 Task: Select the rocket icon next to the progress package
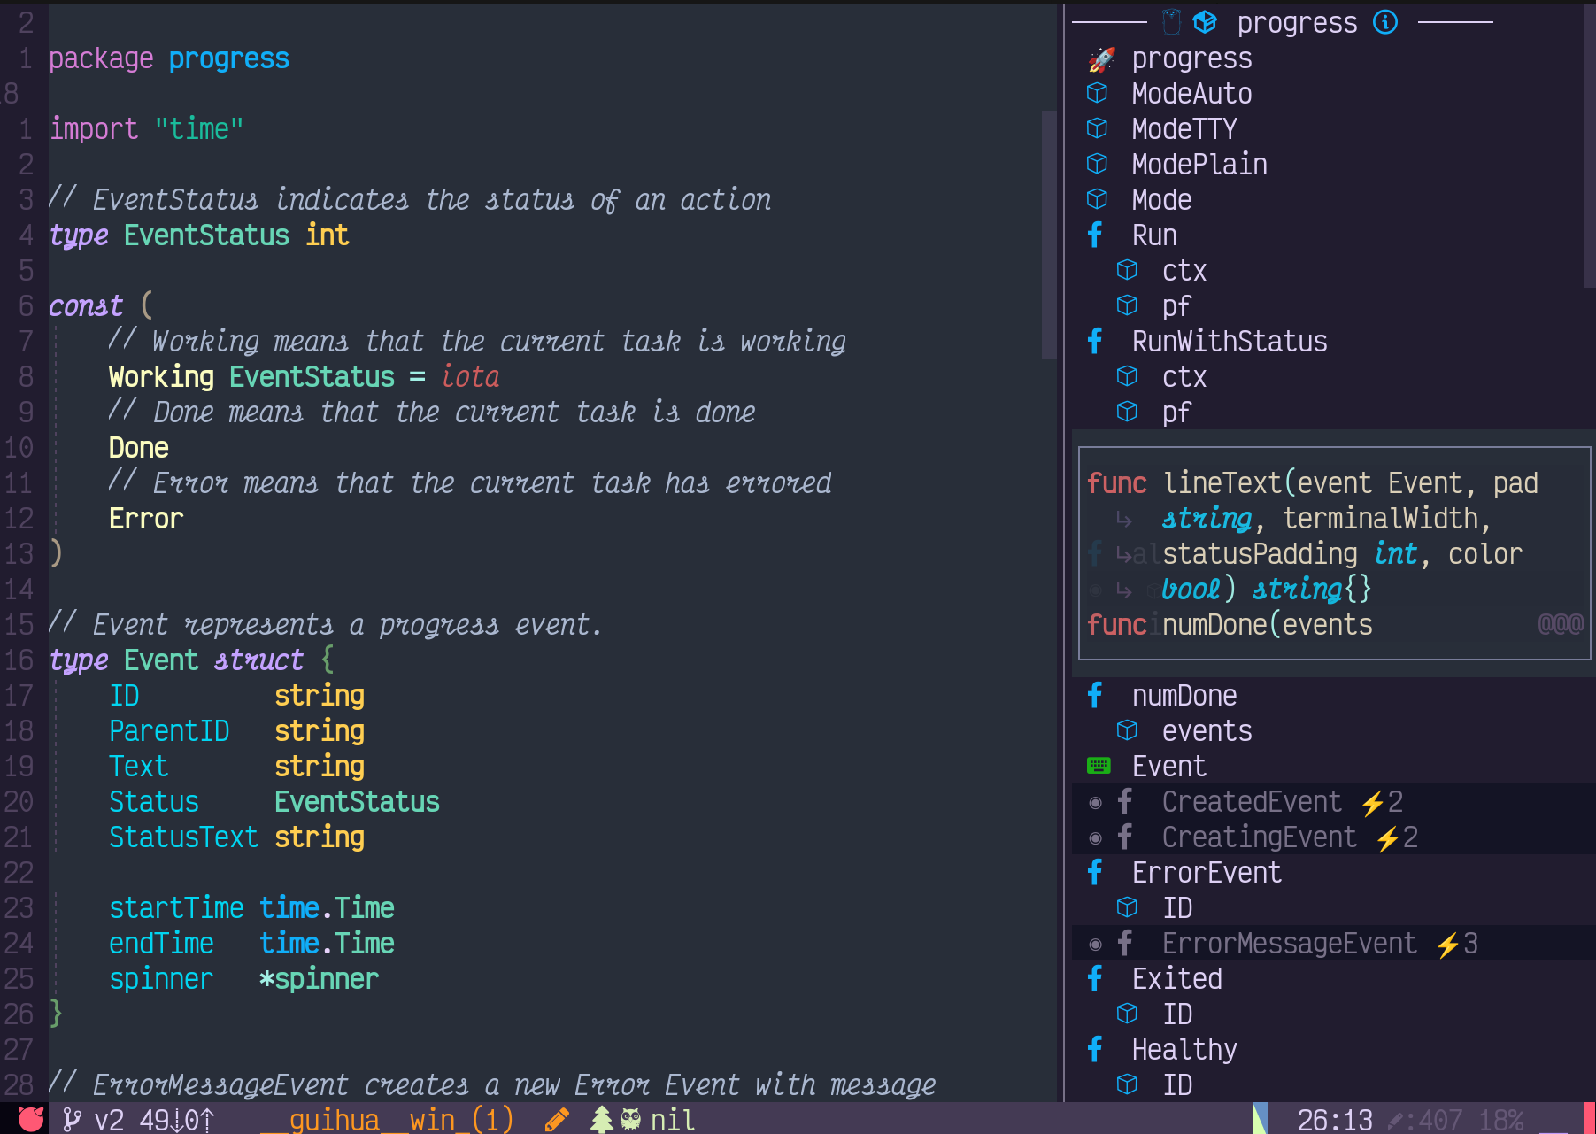click(1100, 58)
